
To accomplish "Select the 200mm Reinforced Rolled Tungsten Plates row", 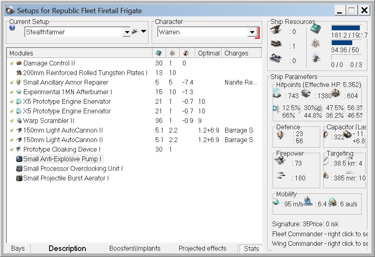I will click(134, 73).
